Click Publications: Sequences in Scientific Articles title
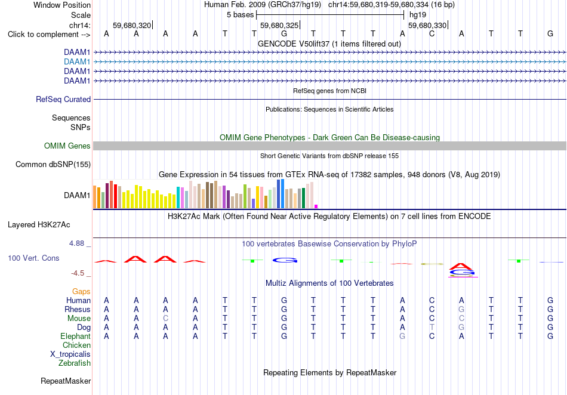 tap(329, 110)
